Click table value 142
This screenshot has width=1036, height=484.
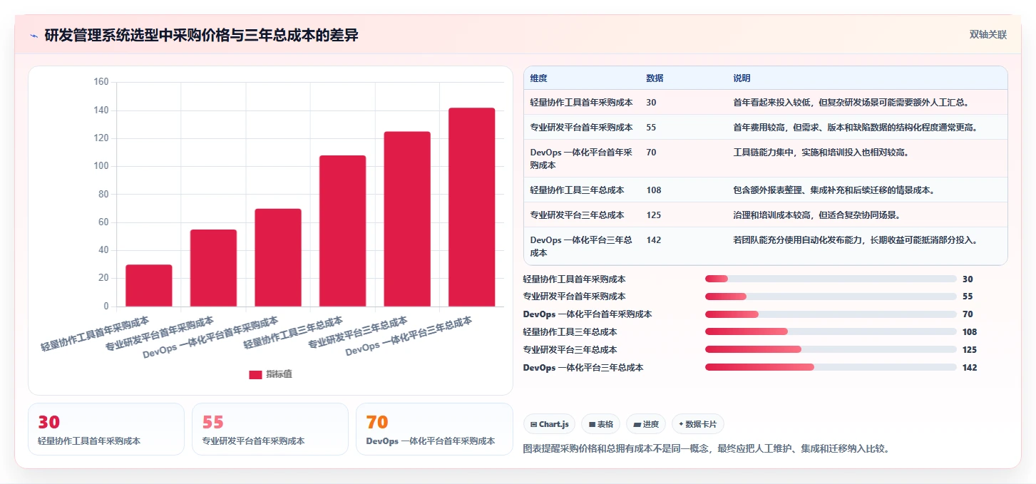coord(654,240)
